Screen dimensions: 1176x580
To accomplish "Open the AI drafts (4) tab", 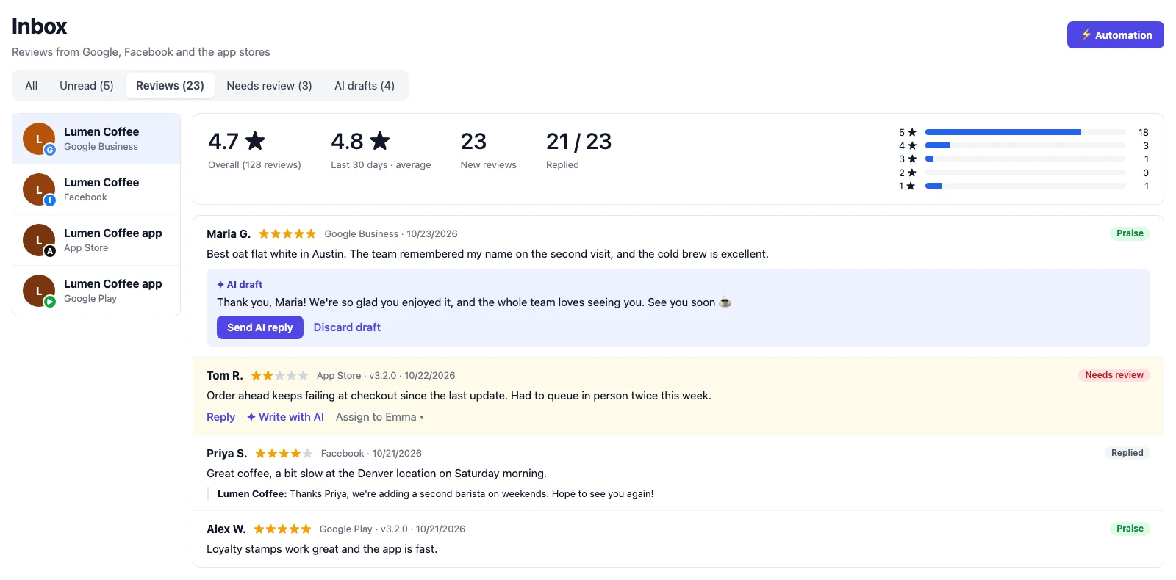I will click(365, 86).
